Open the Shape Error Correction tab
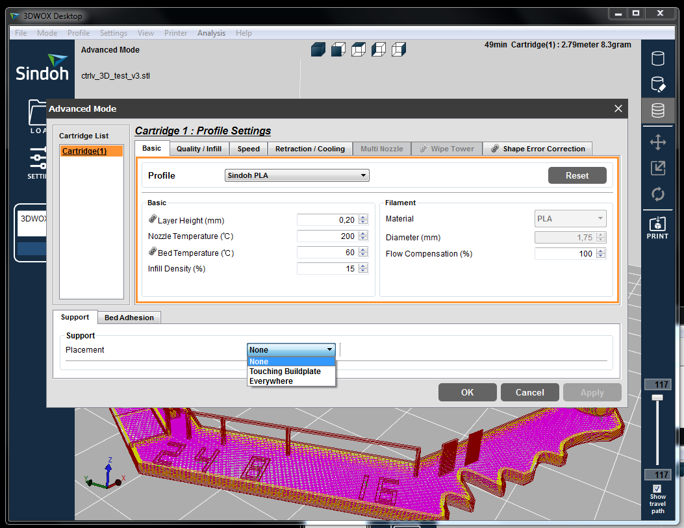Screen dimensions: 684x528 coord(537,149)
